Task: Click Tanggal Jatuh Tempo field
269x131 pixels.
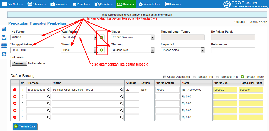Action: click(x=183, y=37)
